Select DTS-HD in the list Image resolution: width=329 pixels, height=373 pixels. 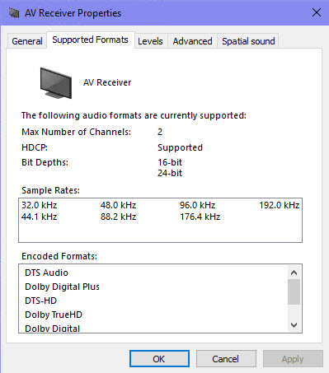[x=40, y=301]
